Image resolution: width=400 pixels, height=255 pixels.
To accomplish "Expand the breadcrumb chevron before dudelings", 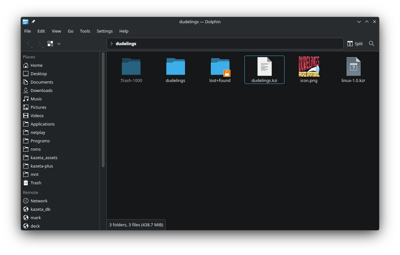I will click(x=112, y=44).
